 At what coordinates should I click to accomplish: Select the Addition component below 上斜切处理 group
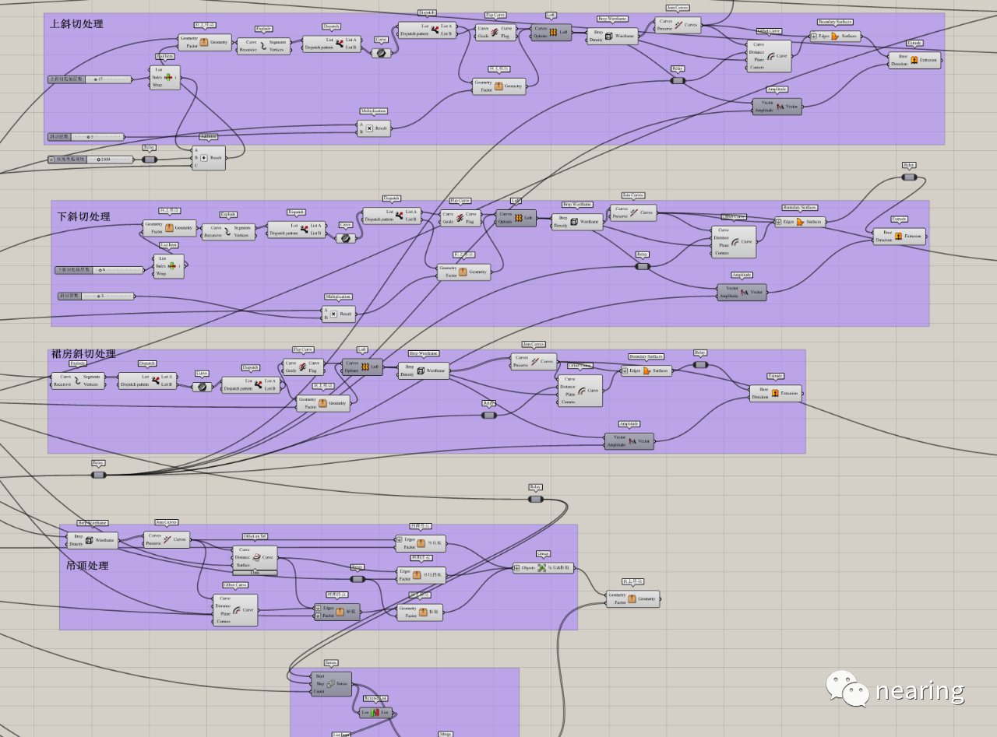pyautogui.click(x=209, y=157)
